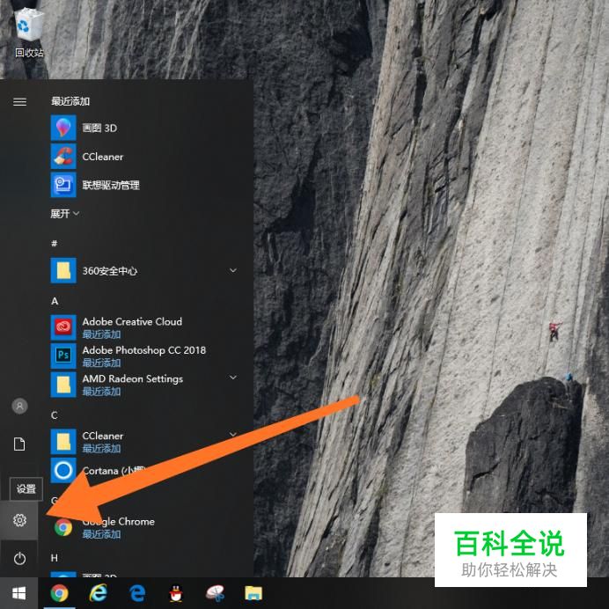Open Internet Explorer from the taskbar
Viewport: 609px width, 609px height.
99,593
